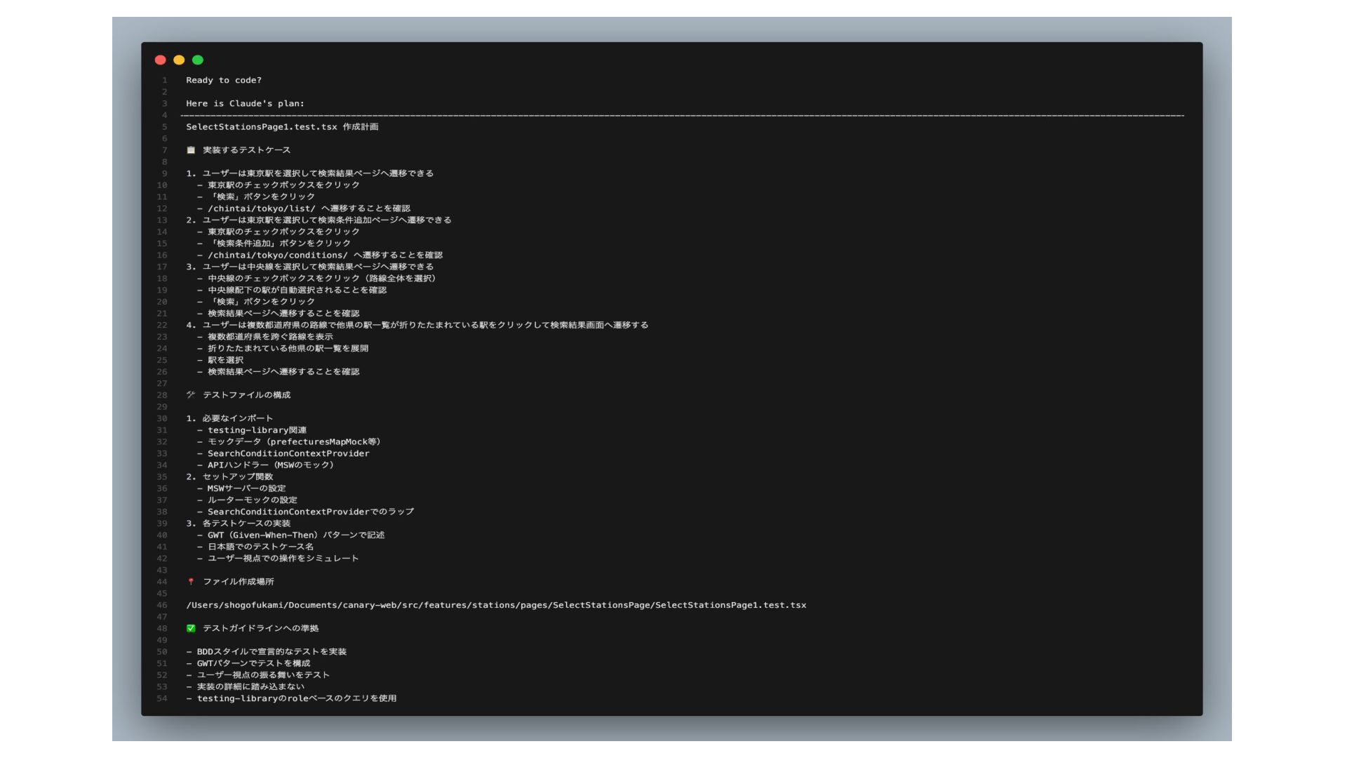
Task: Click the red close window dot
Action: pyautogui.click(x=160, y=60)
